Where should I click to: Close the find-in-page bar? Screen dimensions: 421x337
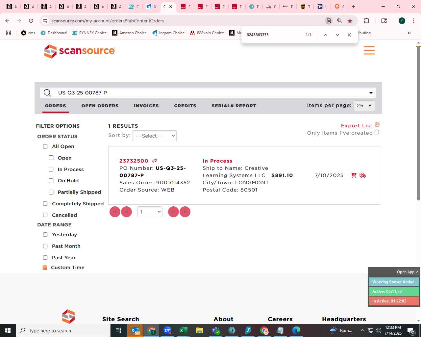pos(349,35)
